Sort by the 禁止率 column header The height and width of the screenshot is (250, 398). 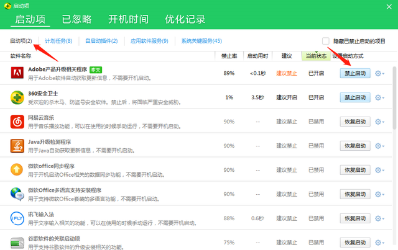(229, 56)
